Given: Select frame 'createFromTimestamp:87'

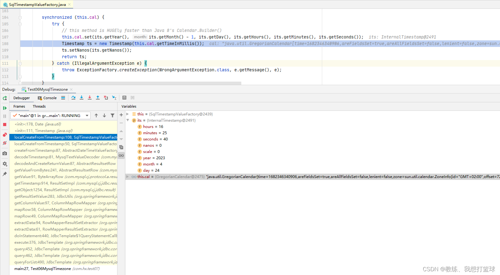Looking at the screenshot, I should tap(63, 150).
